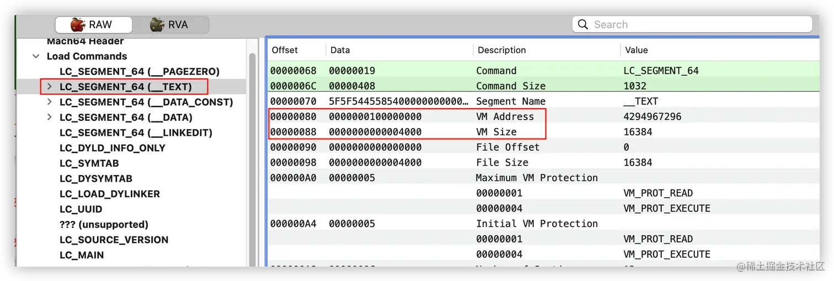834x281 pixels.
Task: Select LC_UUID command
Action: (81, 209)
